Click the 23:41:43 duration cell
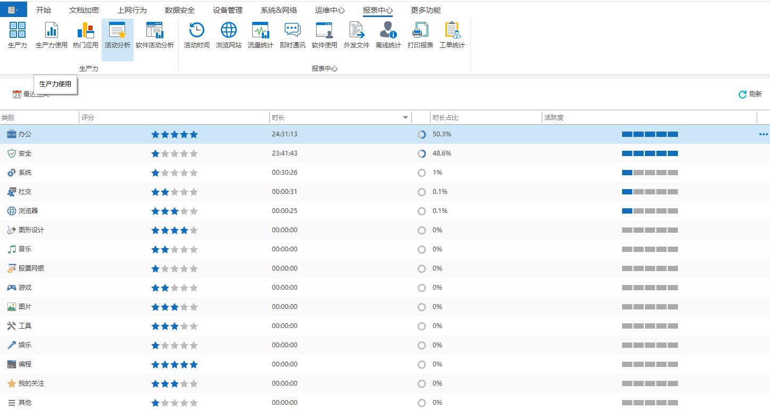Viewport: 770px width, 416px height. (x=285, y=153)
